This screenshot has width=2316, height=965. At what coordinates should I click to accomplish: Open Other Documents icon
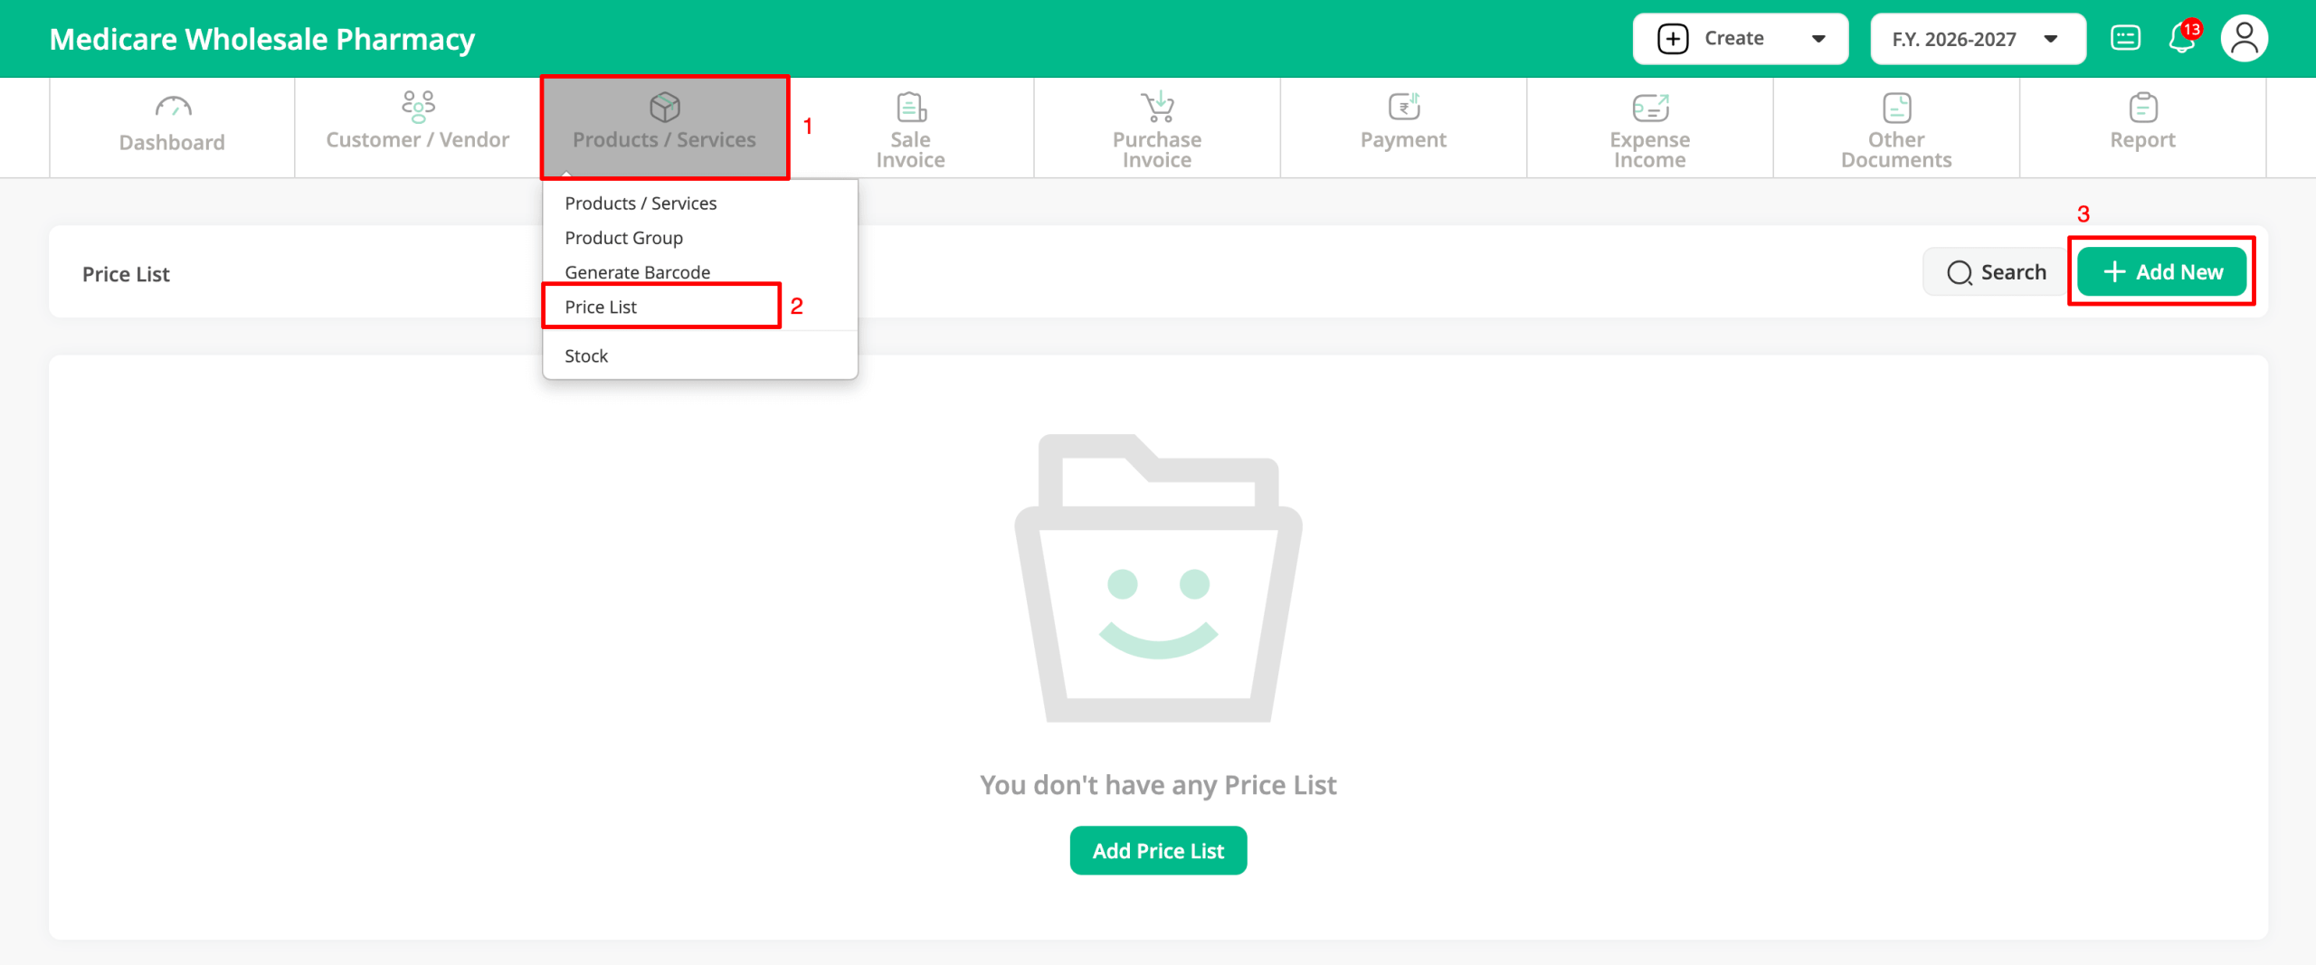tap(1896, 108)
